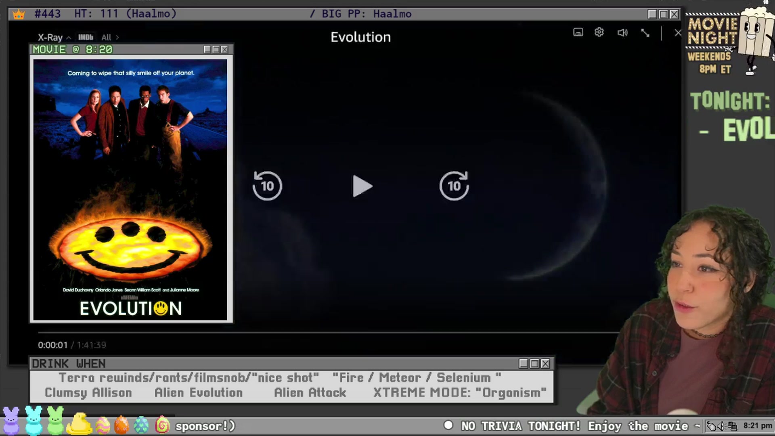Open the All X-Ray info link

(x=110, y=38)
